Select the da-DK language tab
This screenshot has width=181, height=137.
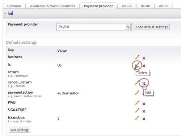(146, 6)
